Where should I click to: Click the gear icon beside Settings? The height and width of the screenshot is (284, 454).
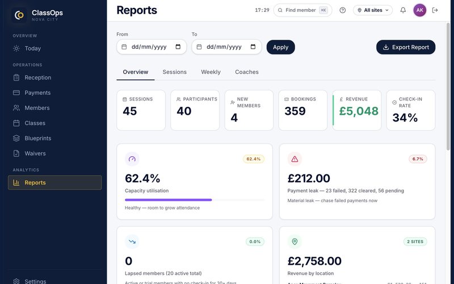pyautogui.click(x=16, y=281)
